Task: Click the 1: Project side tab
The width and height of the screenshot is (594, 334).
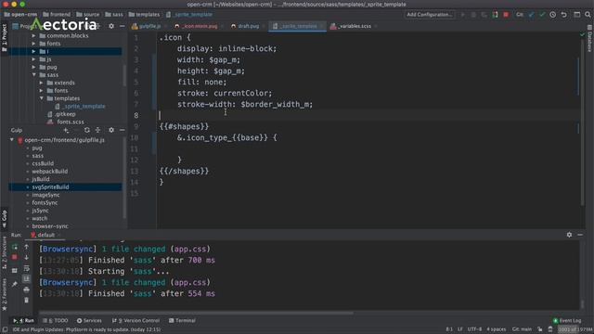Action: 5,37
